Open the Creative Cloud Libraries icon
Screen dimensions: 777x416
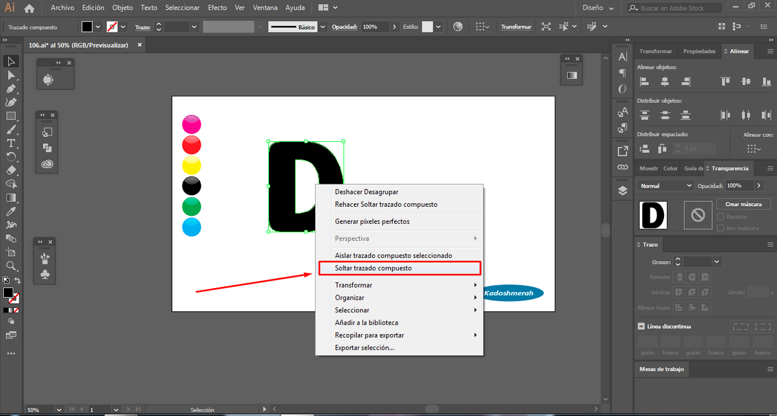47,163
